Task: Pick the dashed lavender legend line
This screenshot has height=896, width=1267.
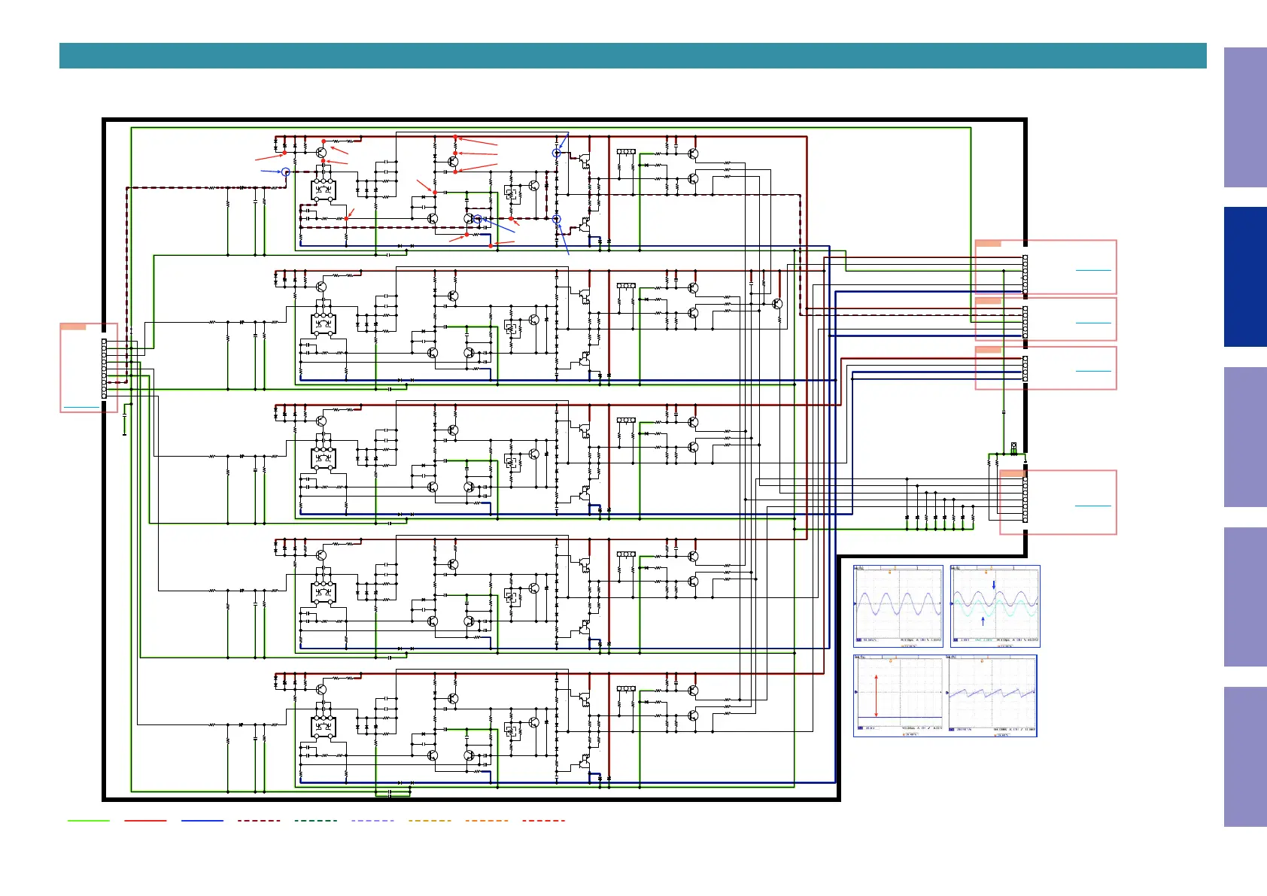Action: coord(372,821)
